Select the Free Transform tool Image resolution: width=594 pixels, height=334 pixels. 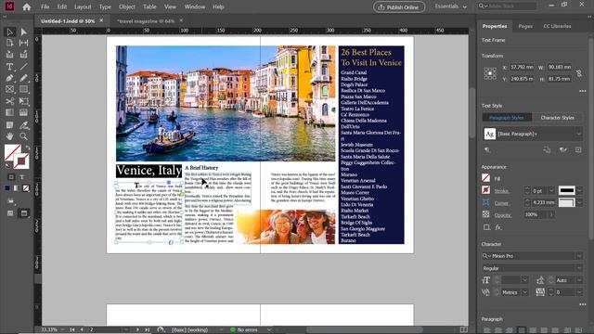tap(23, 101)
